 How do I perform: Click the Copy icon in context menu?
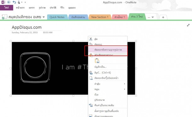point(91,44)
